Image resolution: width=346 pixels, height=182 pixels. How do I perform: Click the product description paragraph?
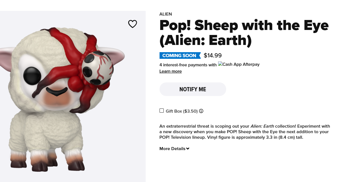244,132
